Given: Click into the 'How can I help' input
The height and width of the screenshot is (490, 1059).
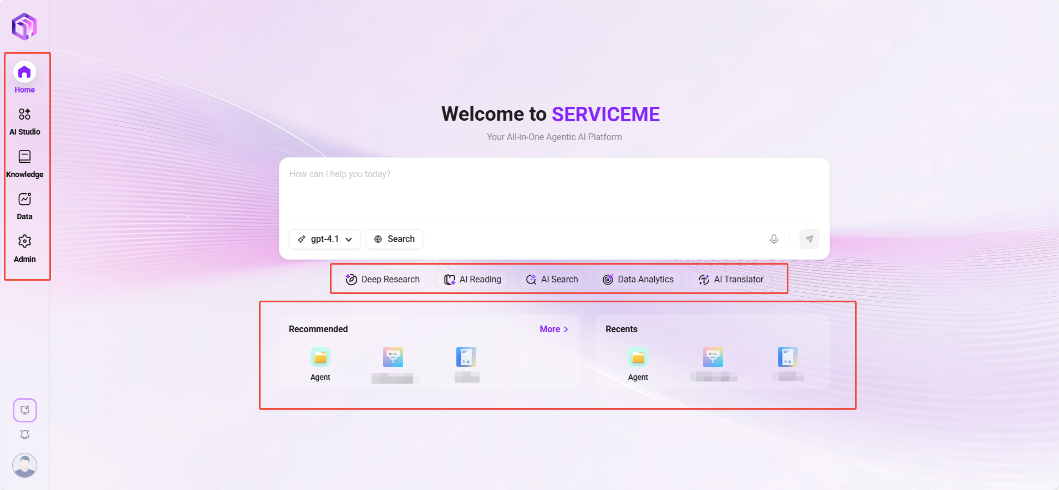Looking at the screenshot, I should pyautogui.click(x=553, y=188).
